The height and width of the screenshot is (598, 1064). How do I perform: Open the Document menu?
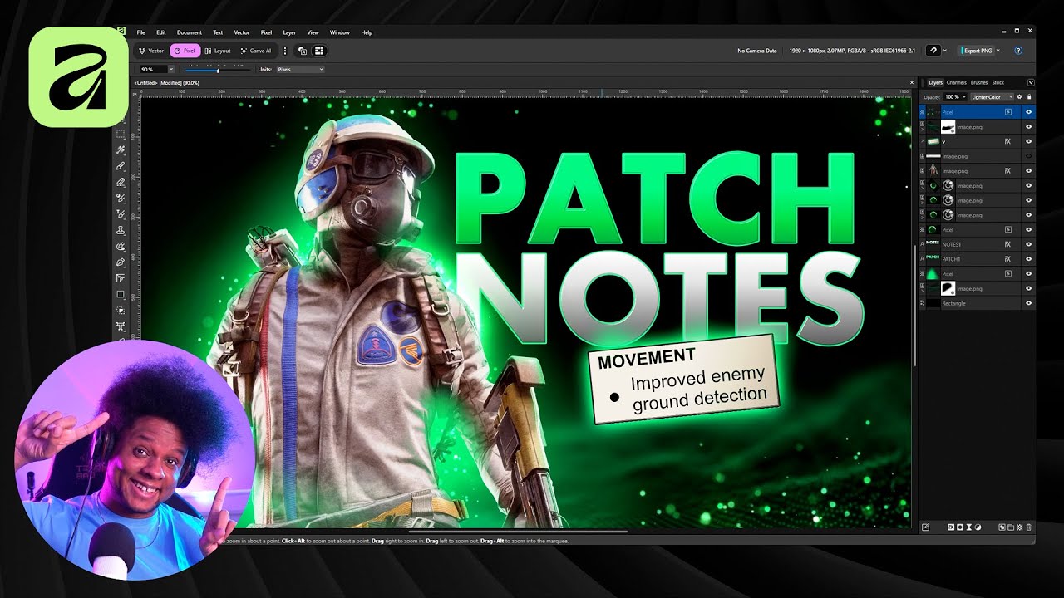pyautogui.click(x=189, y=32)
